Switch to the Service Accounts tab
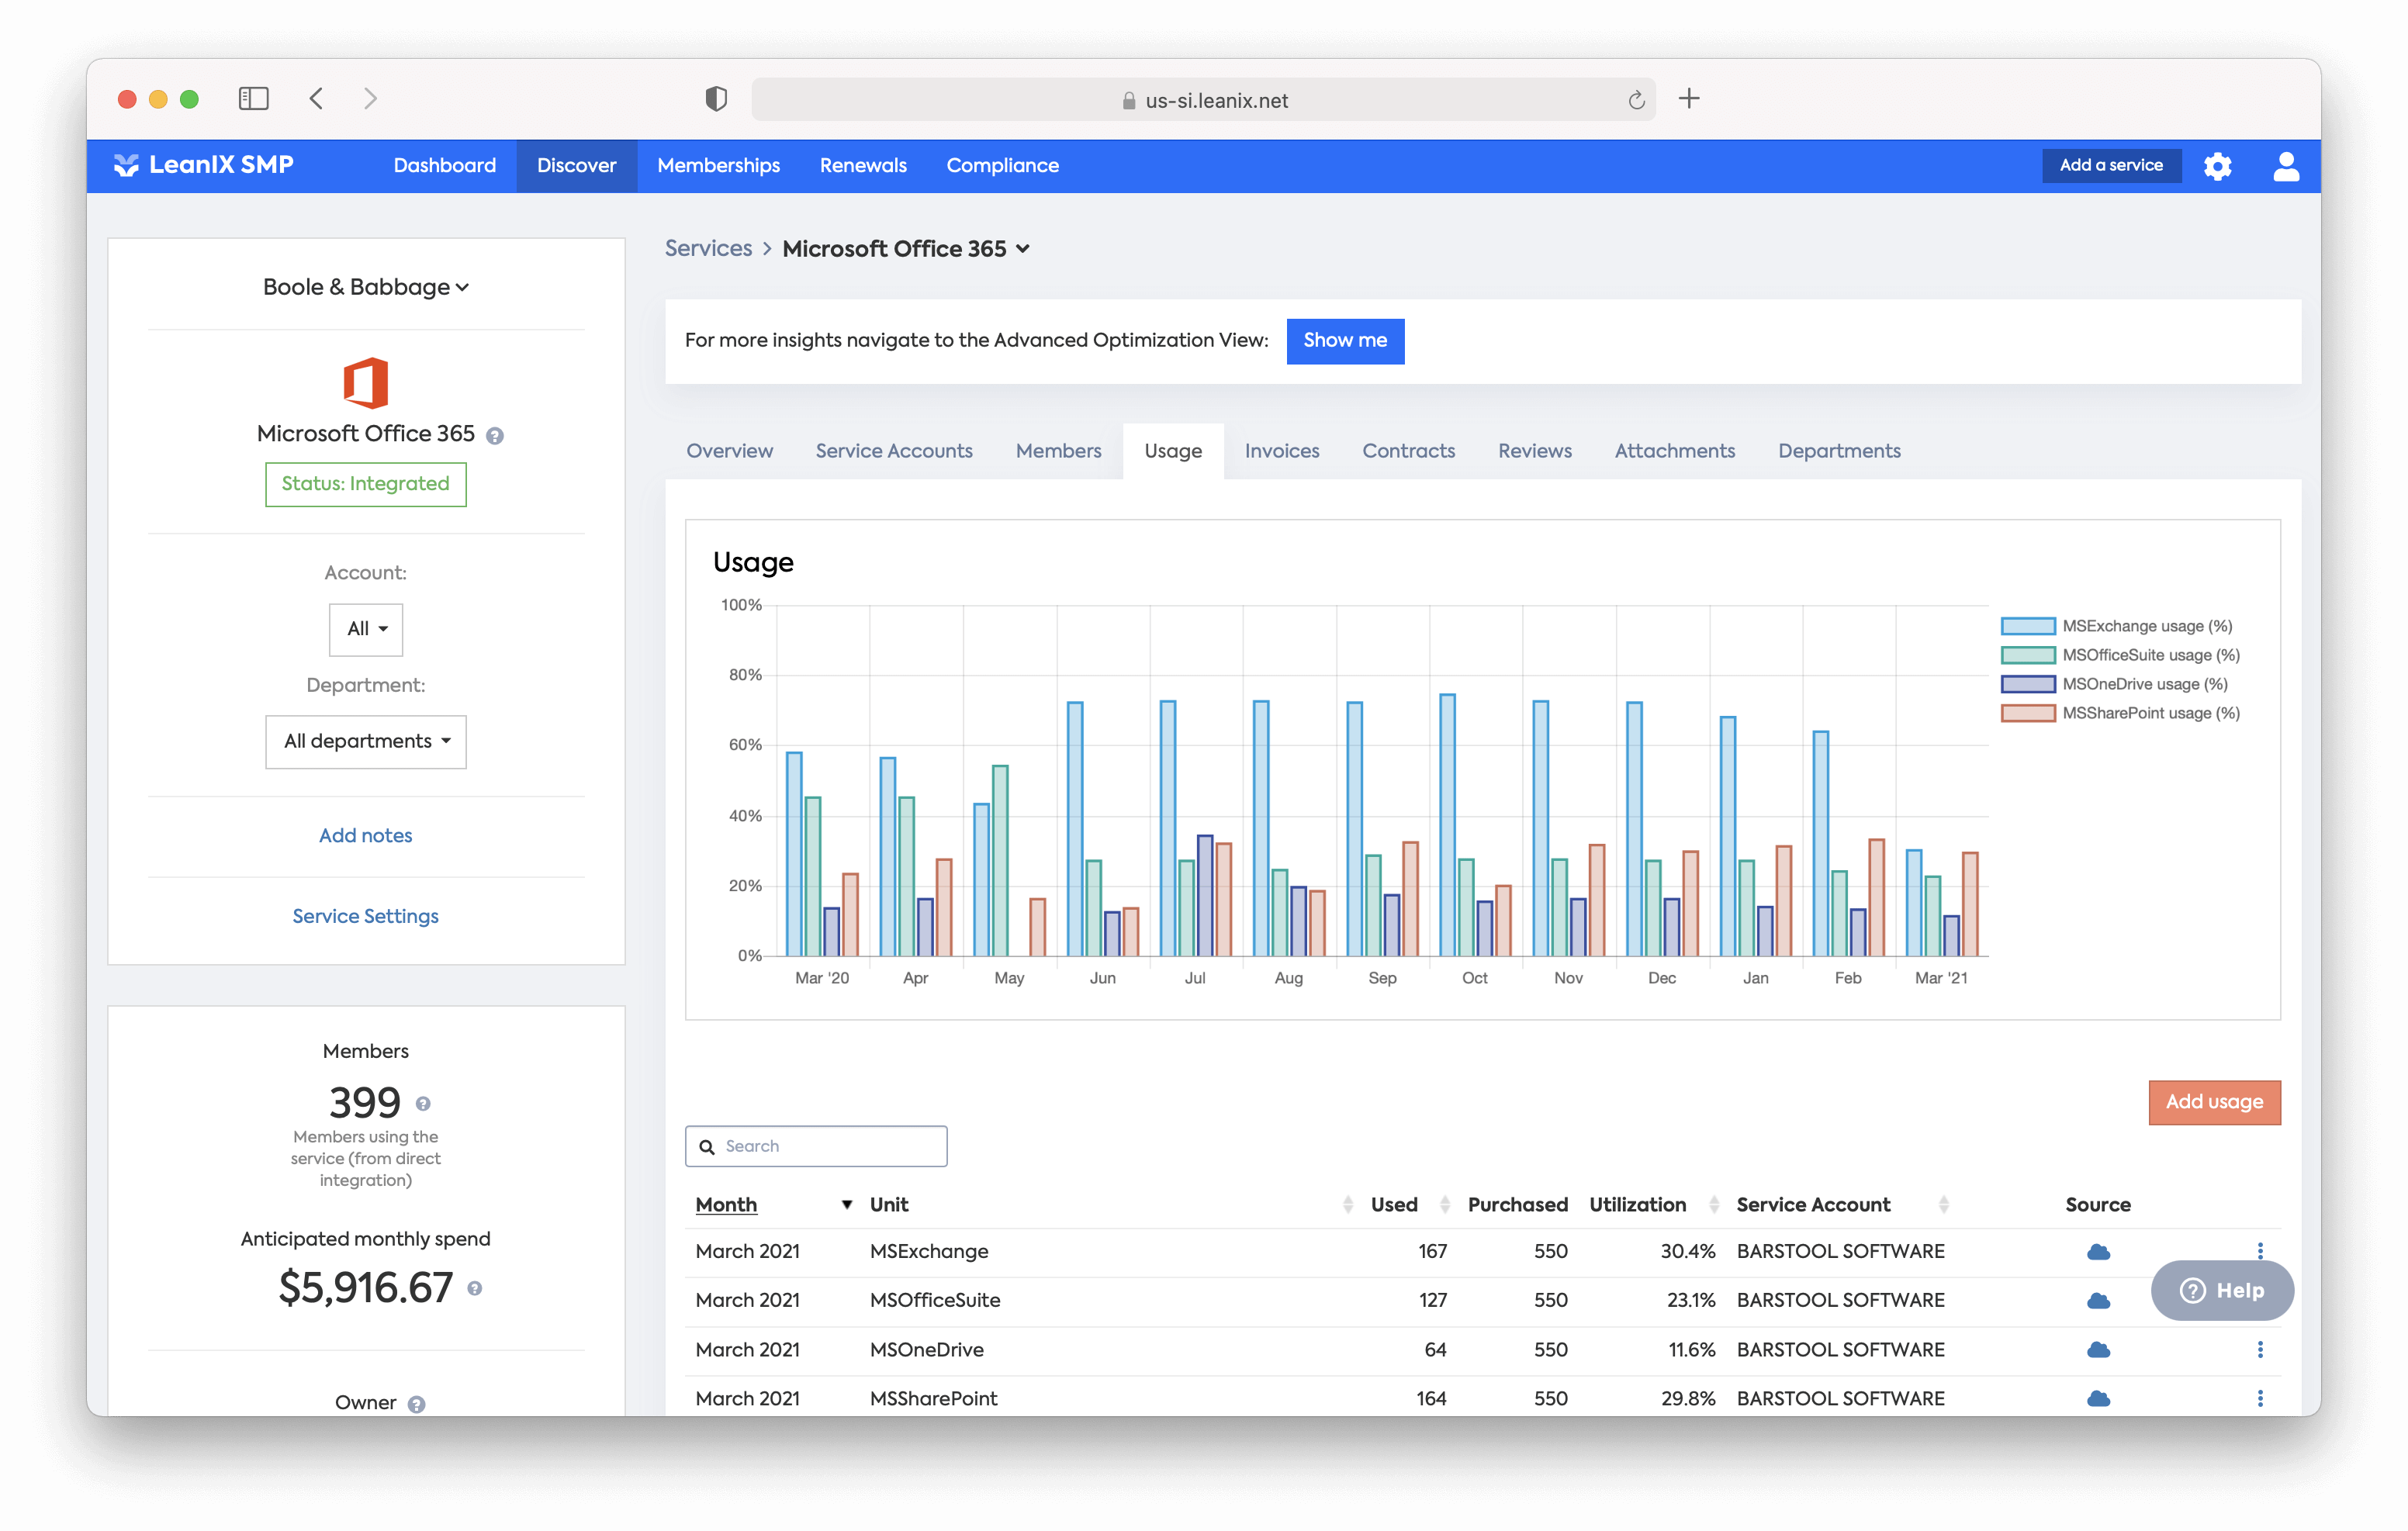This screenshot has height=1531, width=2408. pos(894,451)
